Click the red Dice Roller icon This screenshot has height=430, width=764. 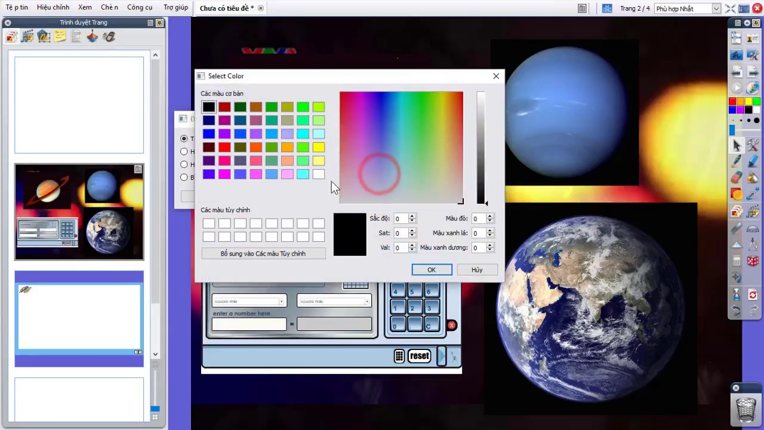pos(753,261)
